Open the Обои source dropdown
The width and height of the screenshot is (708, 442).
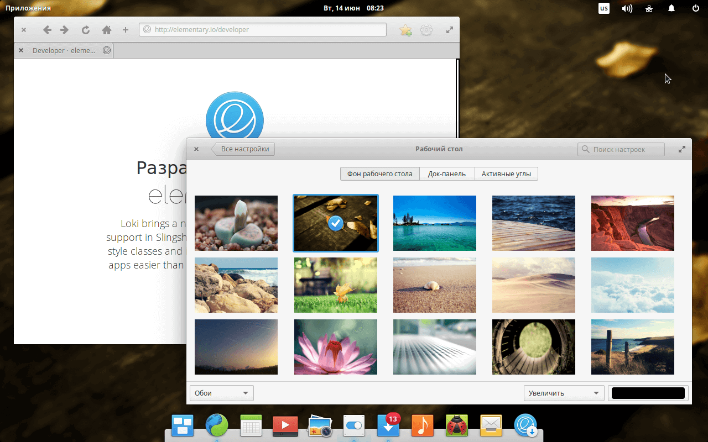tap(221, 393)
